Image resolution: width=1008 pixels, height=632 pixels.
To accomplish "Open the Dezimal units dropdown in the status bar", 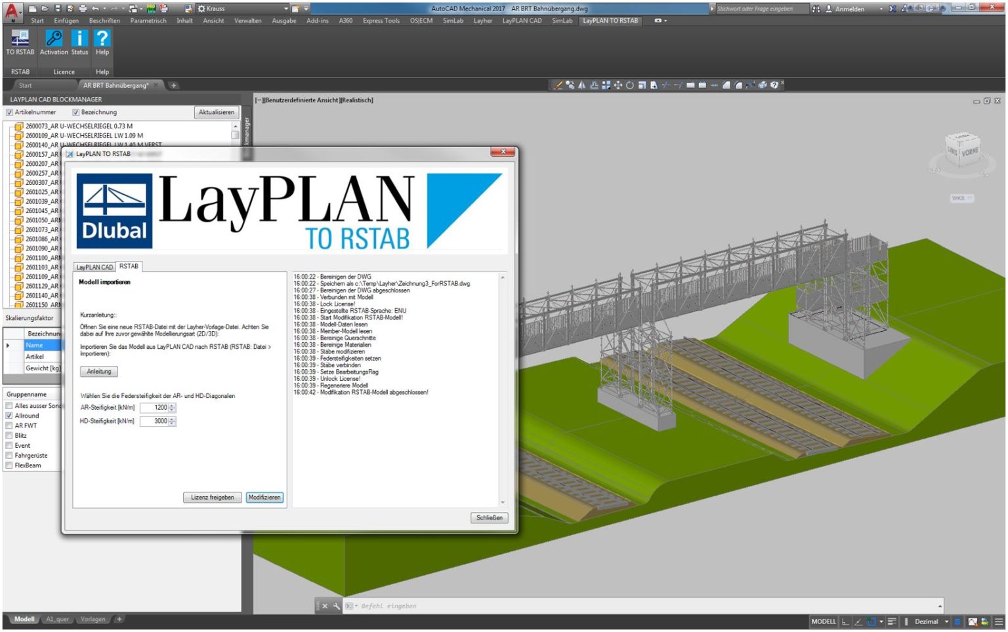I will coord(947,622).
